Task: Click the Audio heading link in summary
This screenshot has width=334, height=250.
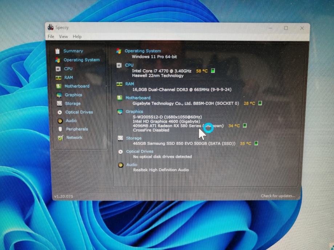Action: tap(132, 164)
